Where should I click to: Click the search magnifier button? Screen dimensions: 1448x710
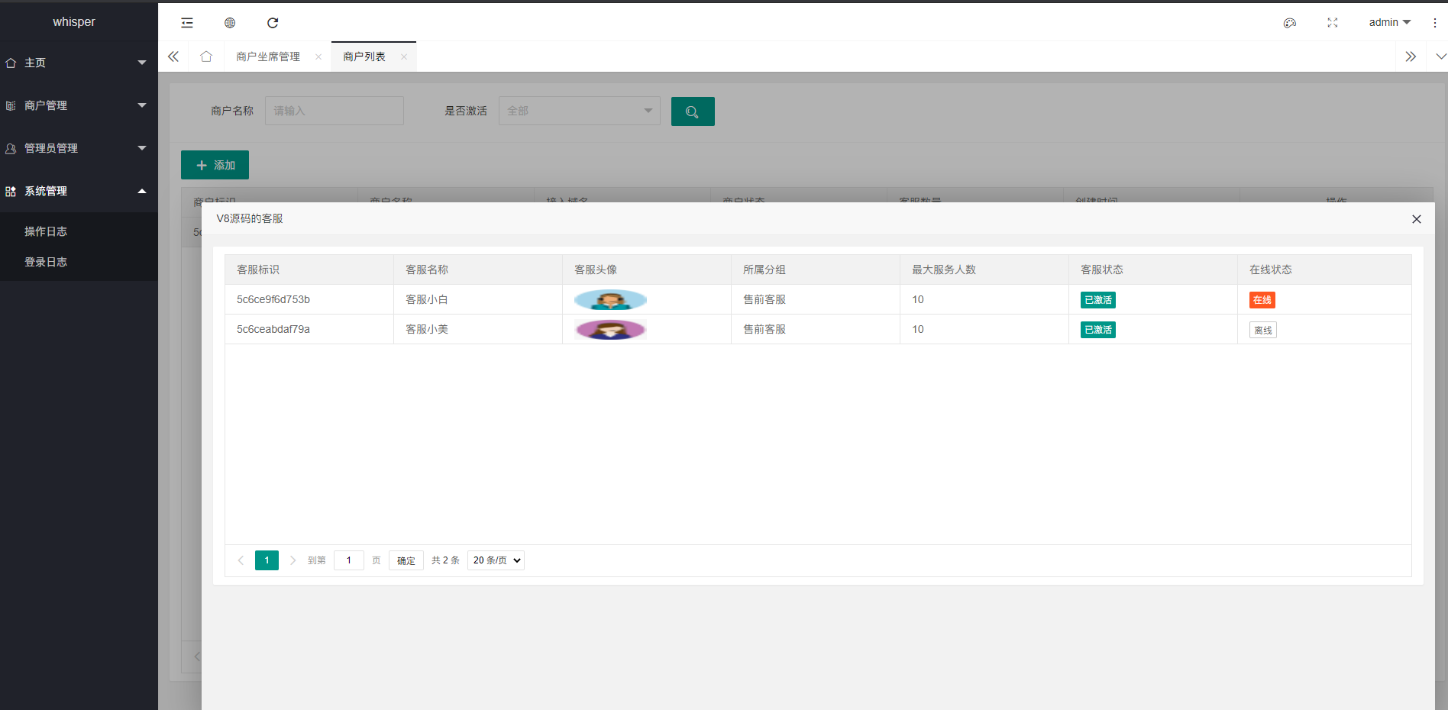point(692,111)
